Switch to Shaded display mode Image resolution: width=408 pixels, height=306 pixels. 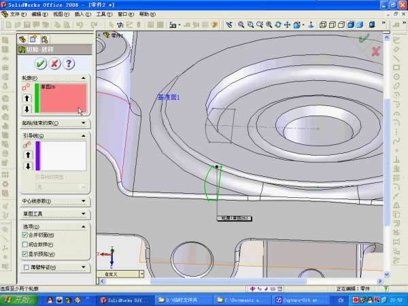point(360,25)
